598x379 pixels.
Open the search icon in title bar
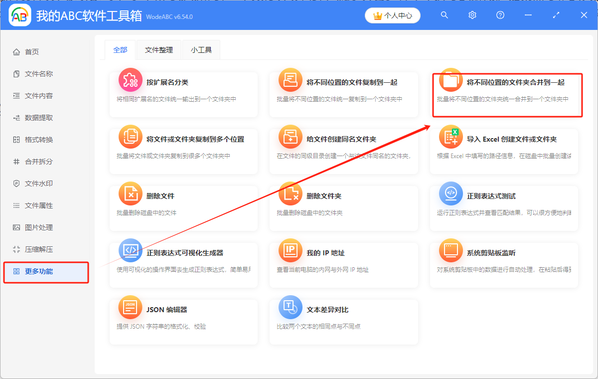(x=444, y=15)
